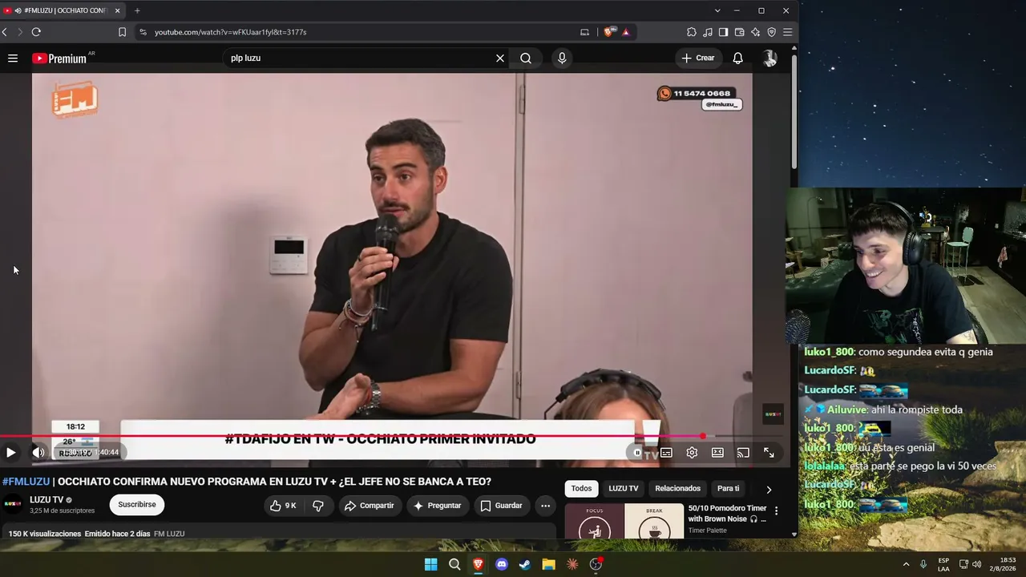Show hidden system tray icons
Image resolution: width=1026 pixels, height=577 pixels.
[x=906, y=564]
